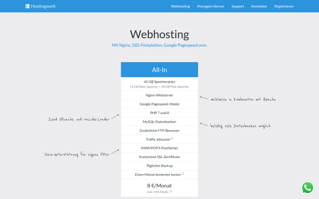Select Anmelden in the top navigation
The width and height of the screenshot is (319, 199).
click(x=259, y=6)
